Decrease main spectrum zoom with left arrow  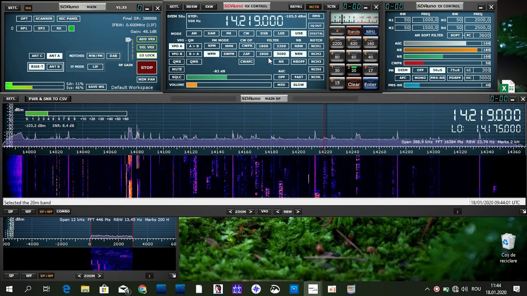(231, 212)
